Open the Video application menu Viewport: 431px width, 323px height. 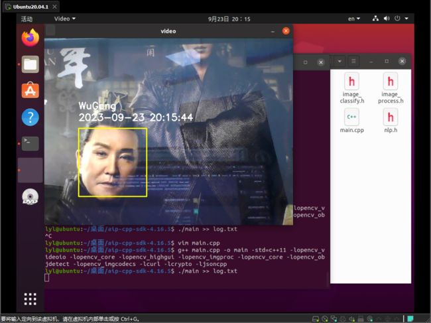64,19
